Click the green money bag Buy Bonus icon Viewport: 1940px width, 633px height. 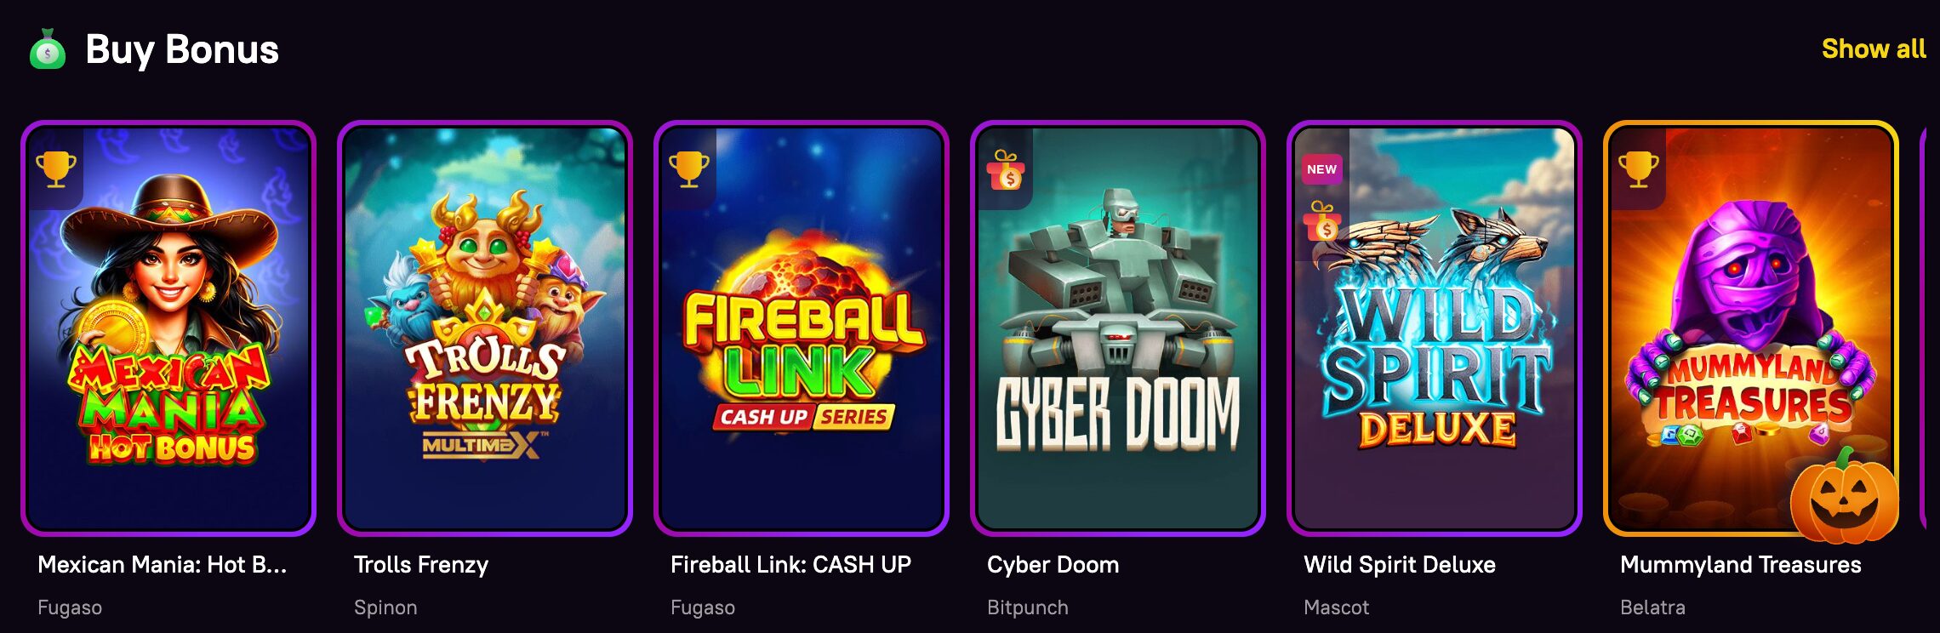pos(48,49)
